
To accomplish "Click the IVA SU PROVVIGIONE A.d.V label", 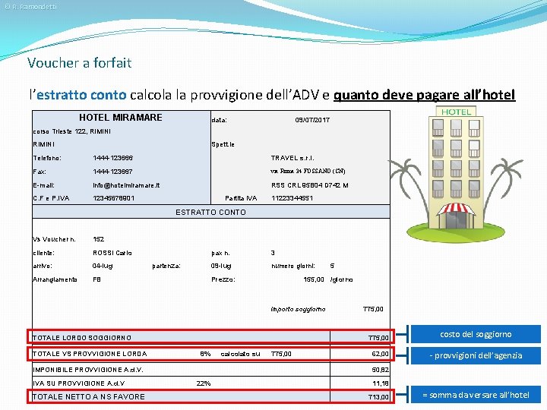I will click(x=78, y=383).
